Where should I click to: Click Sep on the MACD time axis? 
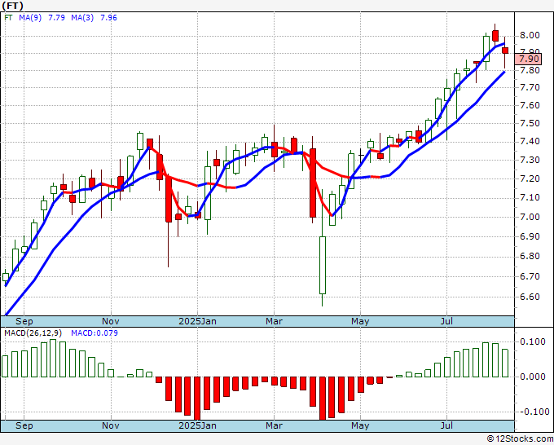pos(24,425)
